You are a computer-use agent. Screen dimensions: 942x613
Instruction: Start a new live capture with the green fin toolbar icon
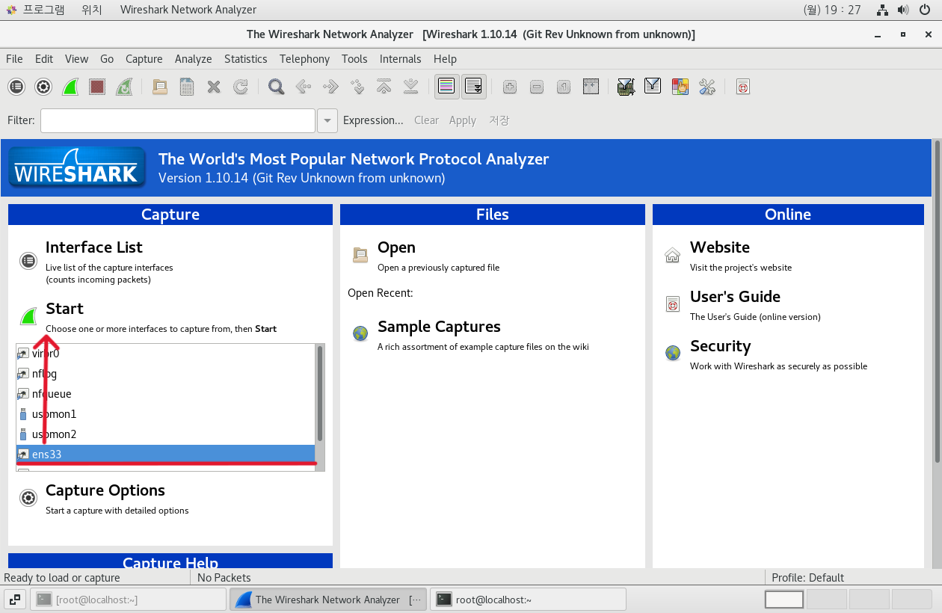click(x=70, y=87)
